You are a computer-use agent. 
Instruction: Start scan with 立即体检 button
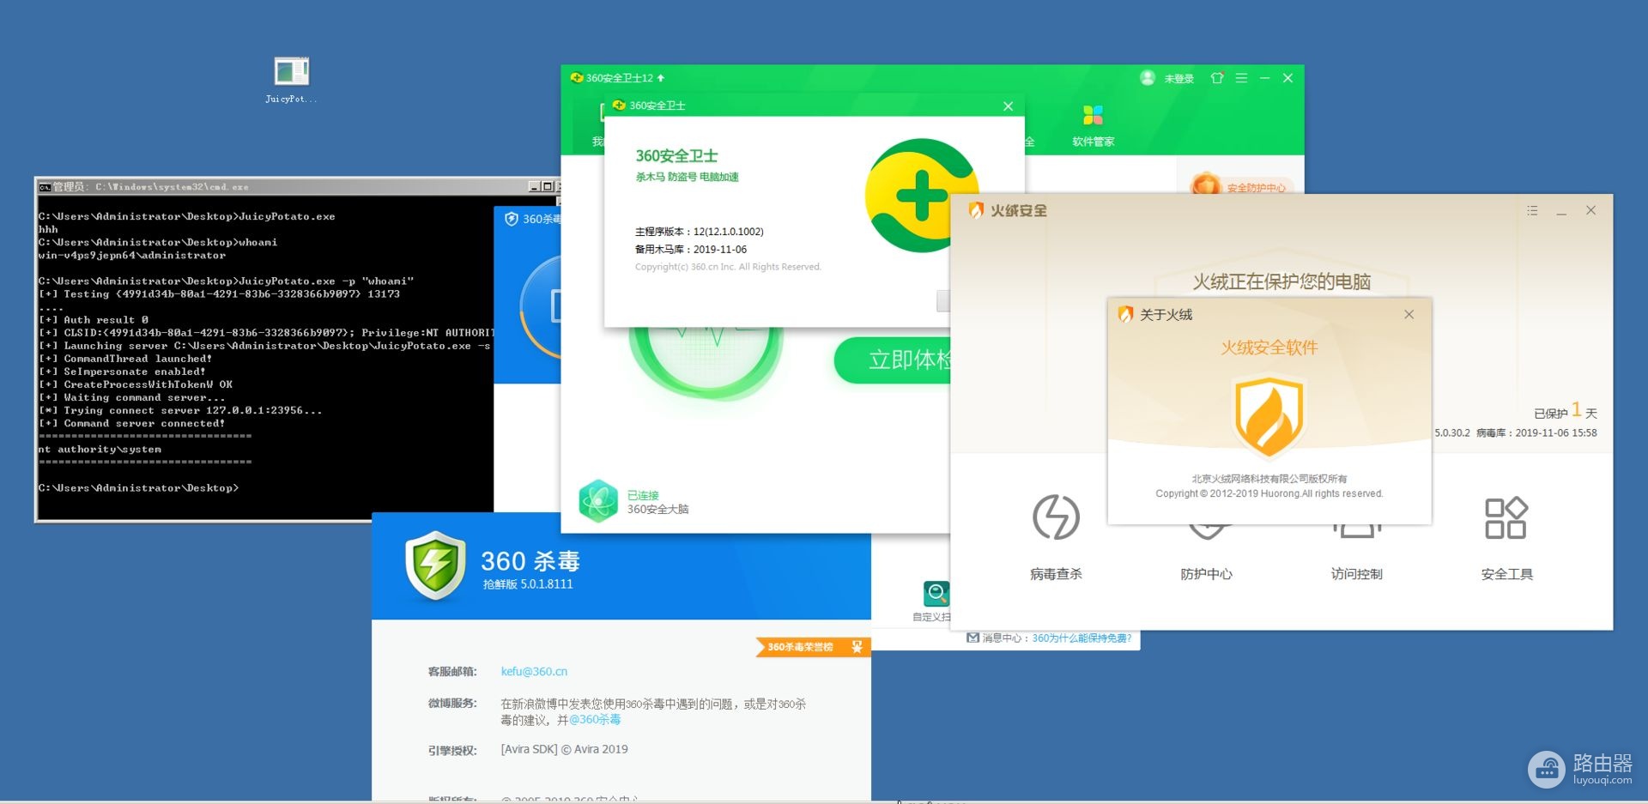click(x=893, y=360)
